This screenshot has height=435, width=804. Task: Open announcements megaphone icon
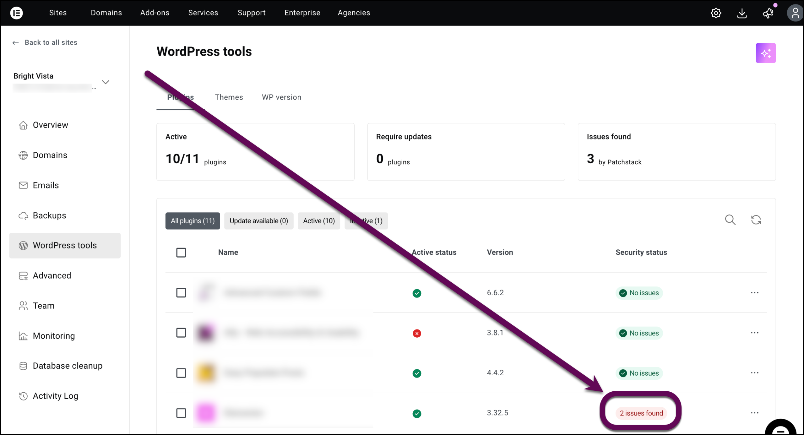(x=768, y=13)
